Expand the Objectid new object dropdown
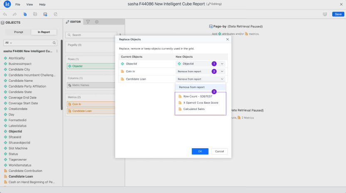 pos(222,64)
